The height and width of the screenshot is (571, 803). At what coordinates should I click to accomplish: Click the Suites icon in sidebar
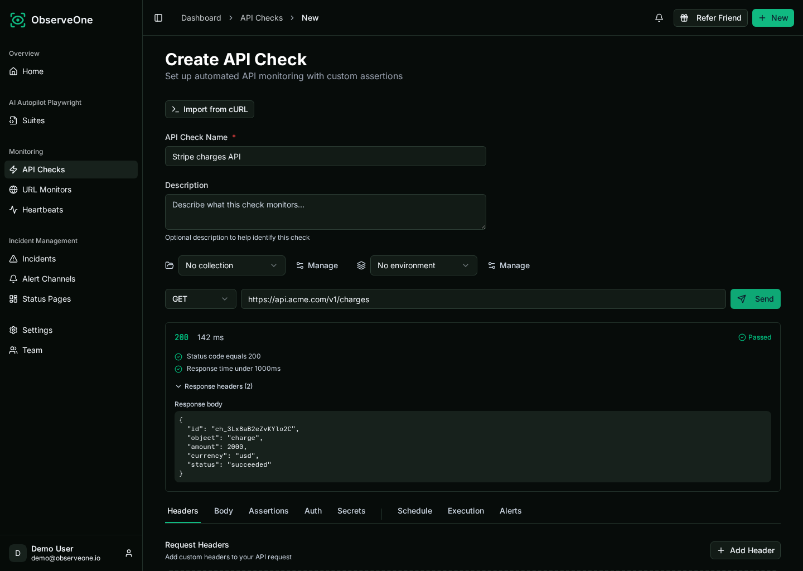(x=13, y=120)
